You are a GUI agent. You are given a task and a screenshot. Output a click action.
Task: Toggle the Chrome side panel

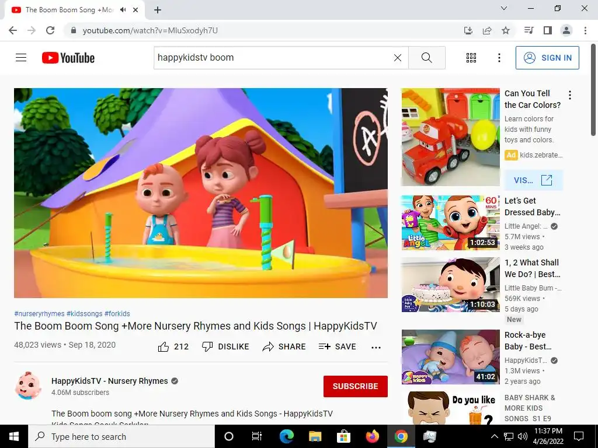548,30
